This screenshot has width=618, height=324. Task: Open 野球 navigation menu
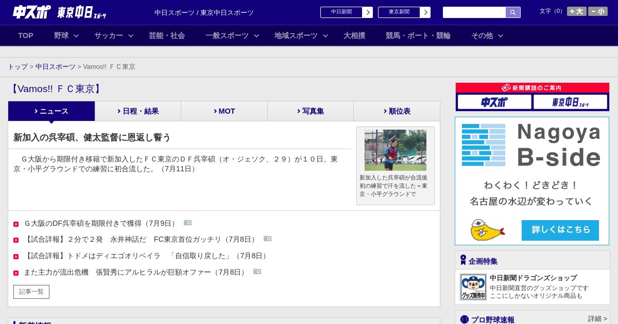pyautogui.click(x=61, y=35)
